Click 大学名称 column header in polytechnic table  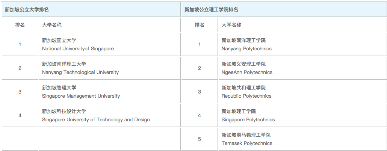click(x=231, y=25)
